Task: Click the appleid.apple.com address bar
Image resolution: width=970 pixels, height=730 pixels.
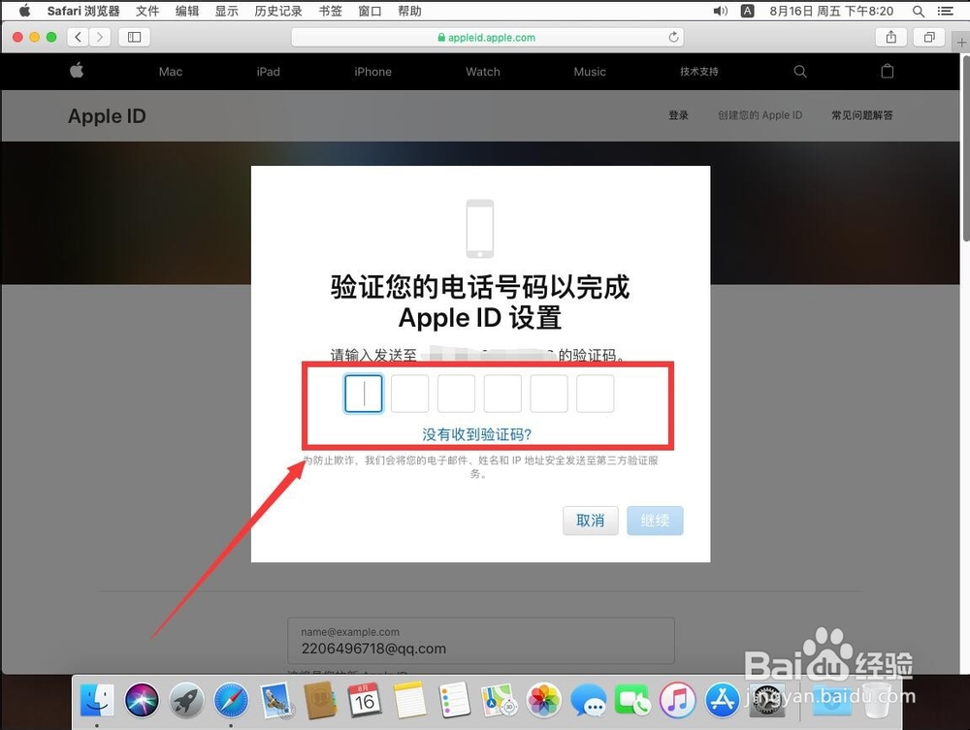Action: (486, 37)
